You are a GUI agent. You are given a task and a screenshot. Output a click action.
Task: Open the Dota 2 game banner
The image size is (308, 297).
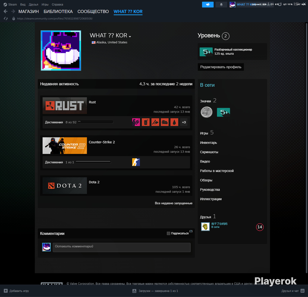coord(65,186)
